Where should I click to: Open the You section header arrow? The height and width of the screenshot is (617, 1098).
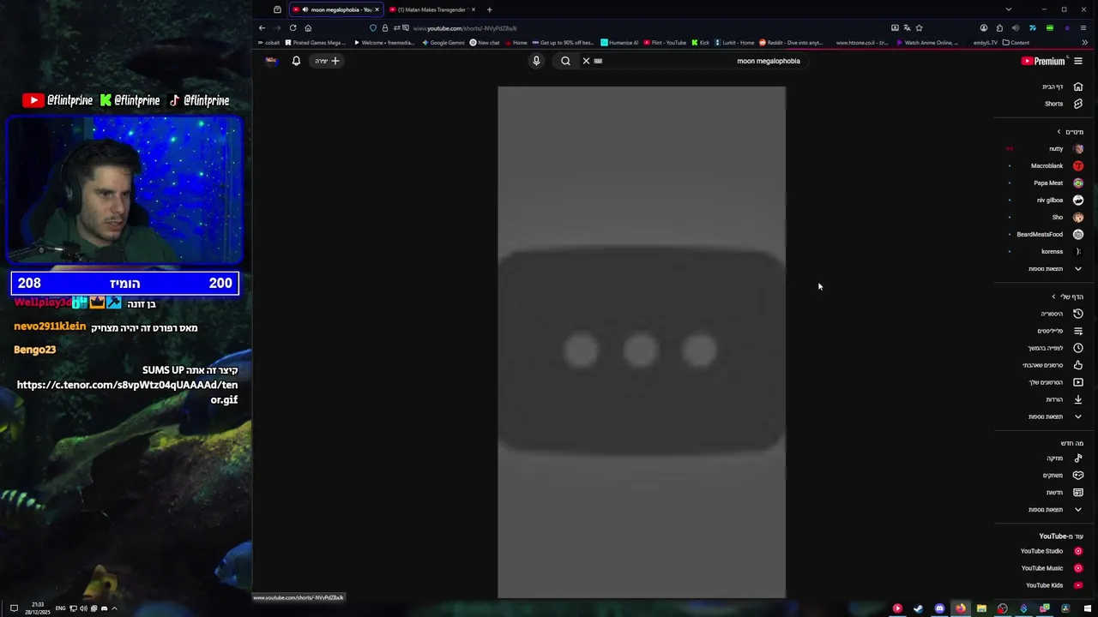point(1053,297)
